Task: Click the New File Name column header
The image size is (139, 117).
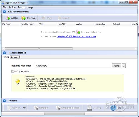Action: (x=29, y=24)
